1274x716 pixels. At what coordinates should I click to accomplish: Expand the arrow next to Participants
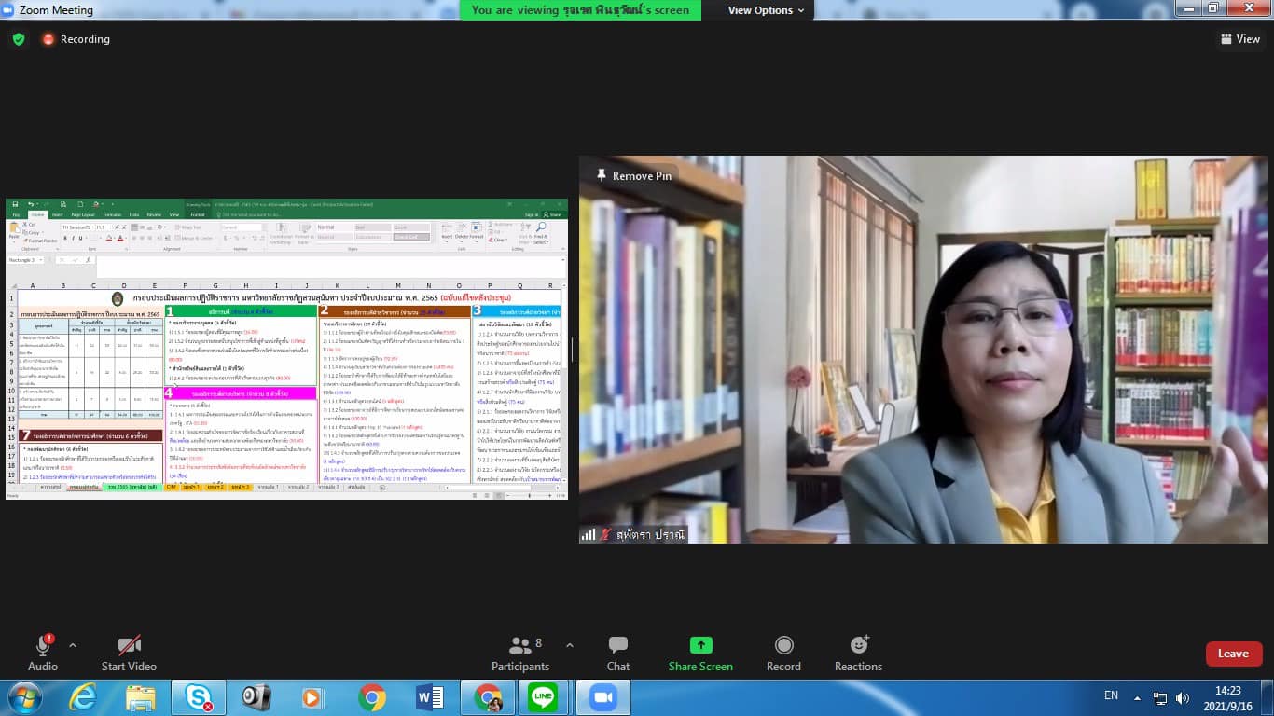pos(570,645)
